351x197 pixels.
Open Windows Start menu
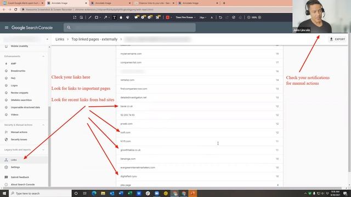(x=4, y=193)
